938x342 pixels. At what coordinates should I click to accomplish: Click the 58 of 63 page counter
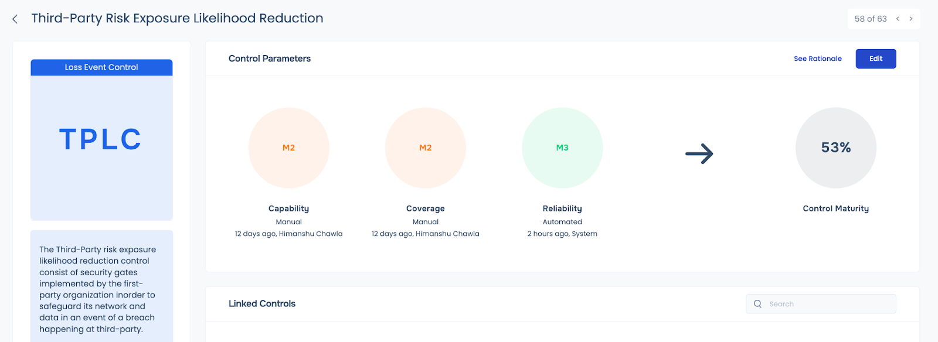click(x=871, y=19)
